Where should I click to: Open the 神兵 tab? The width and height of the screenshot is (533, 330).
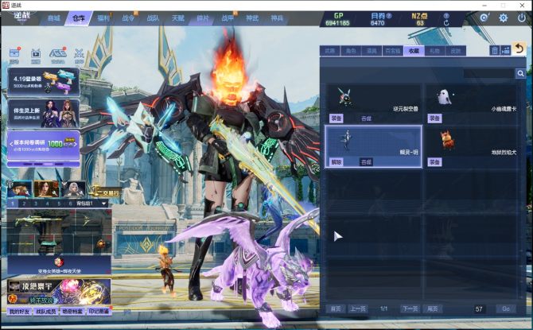click(x=277, y=18)
